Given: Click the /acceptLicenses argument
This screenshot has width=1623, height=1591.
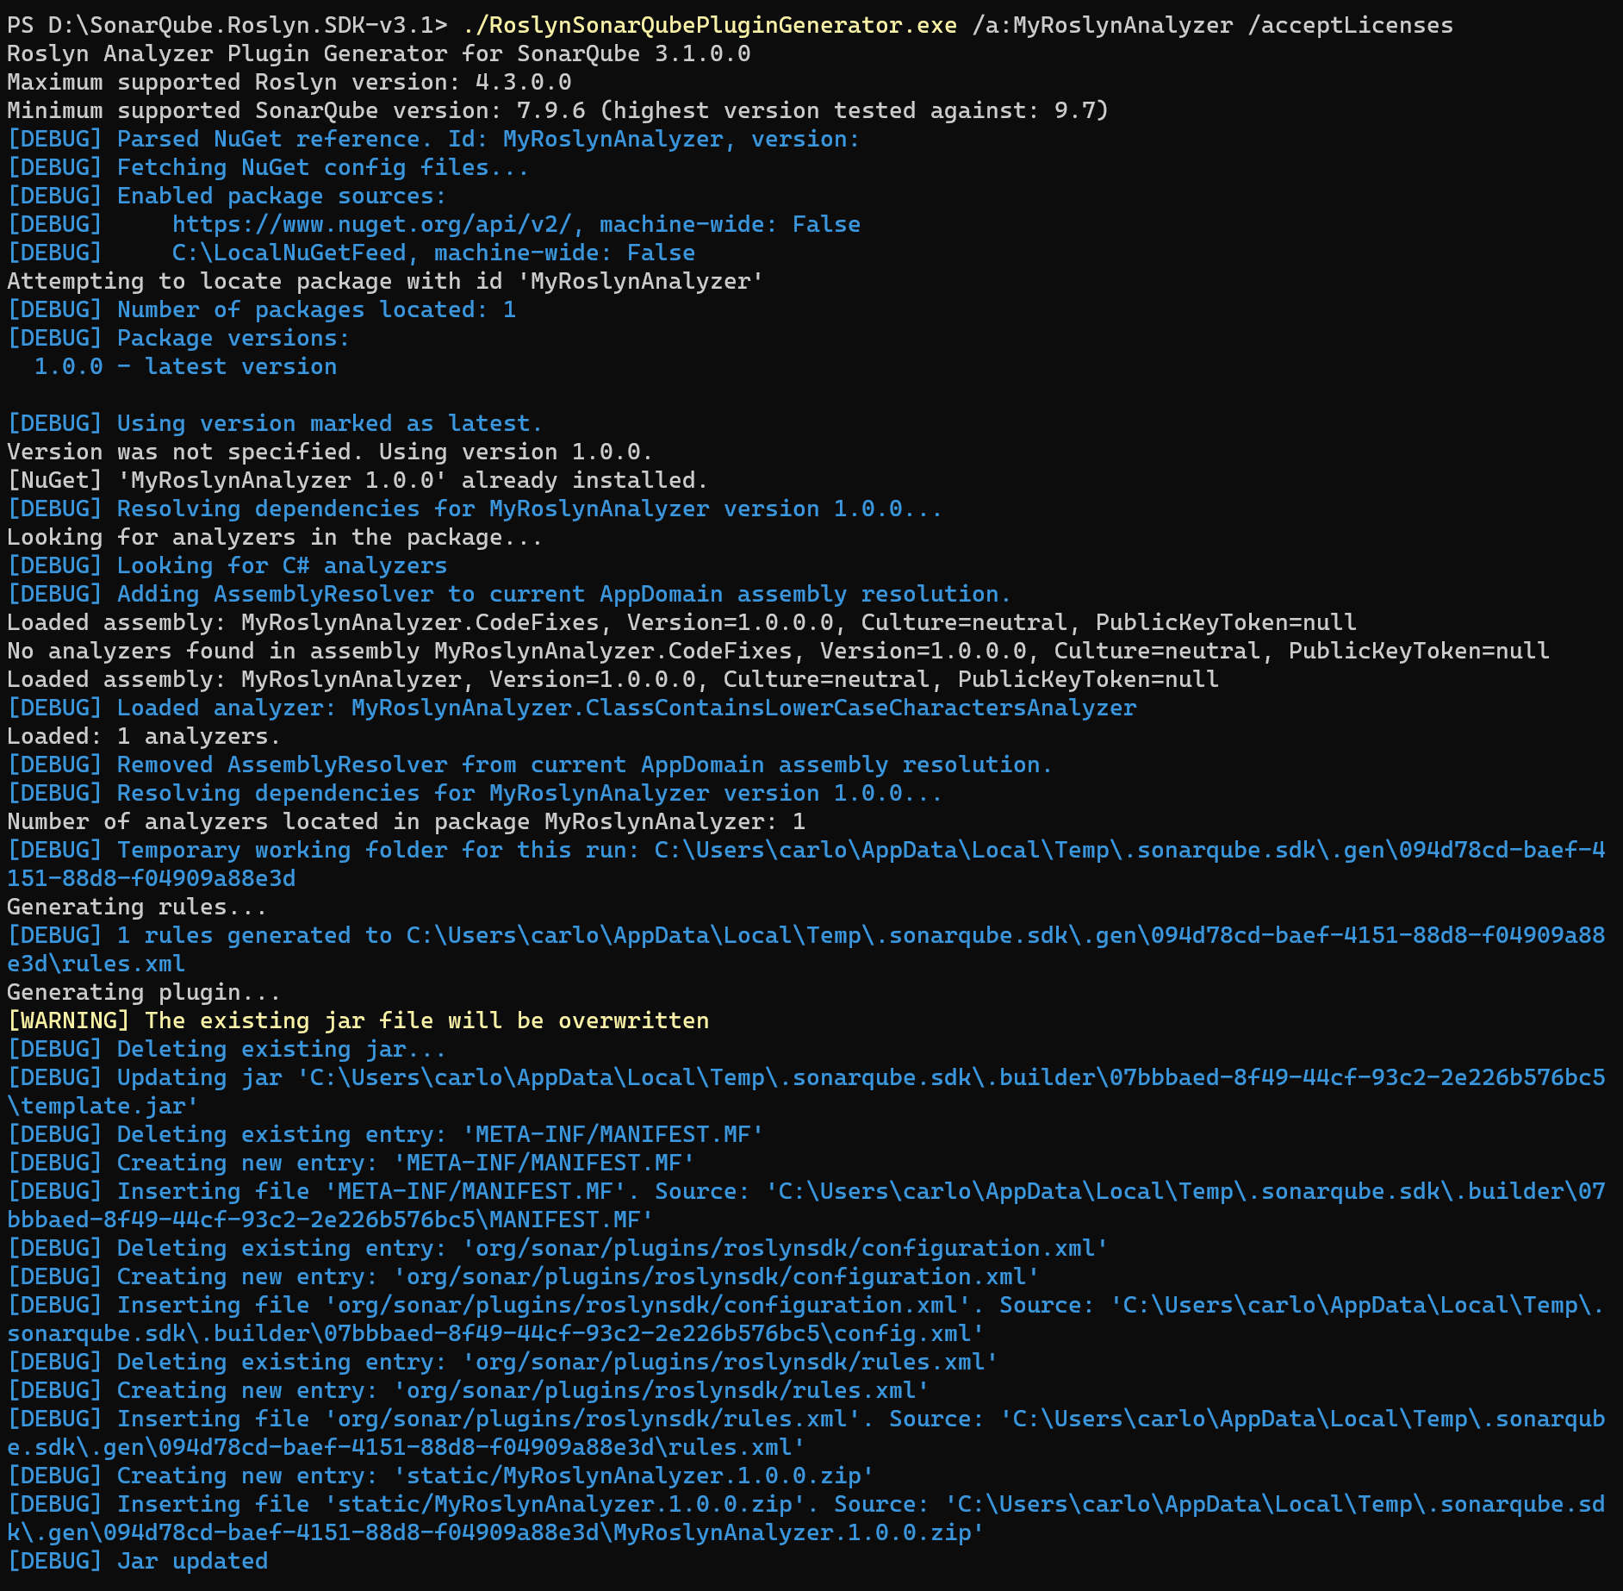Looking at the screenshot, I should (1351, 25).
